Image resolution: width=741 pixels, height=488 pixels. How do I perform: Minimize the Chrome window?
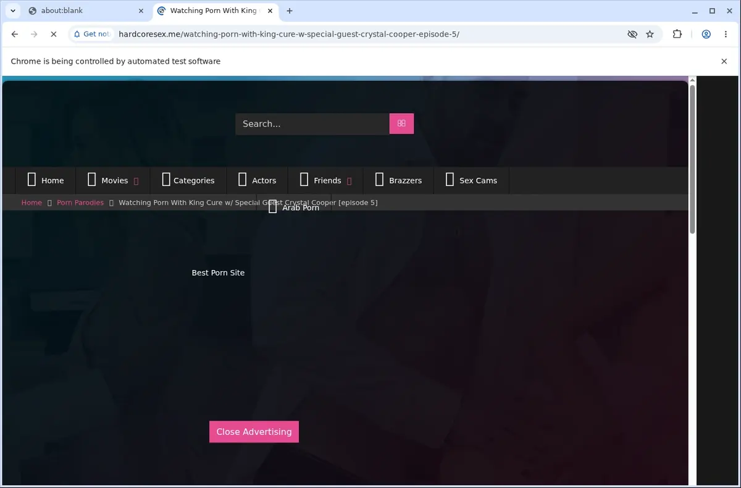695,11
